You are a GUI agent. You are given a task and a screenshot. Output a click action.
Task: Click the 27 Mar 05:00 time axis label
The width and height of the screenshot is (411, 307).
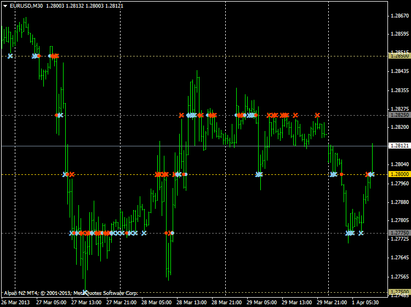(x=51, y=302)
